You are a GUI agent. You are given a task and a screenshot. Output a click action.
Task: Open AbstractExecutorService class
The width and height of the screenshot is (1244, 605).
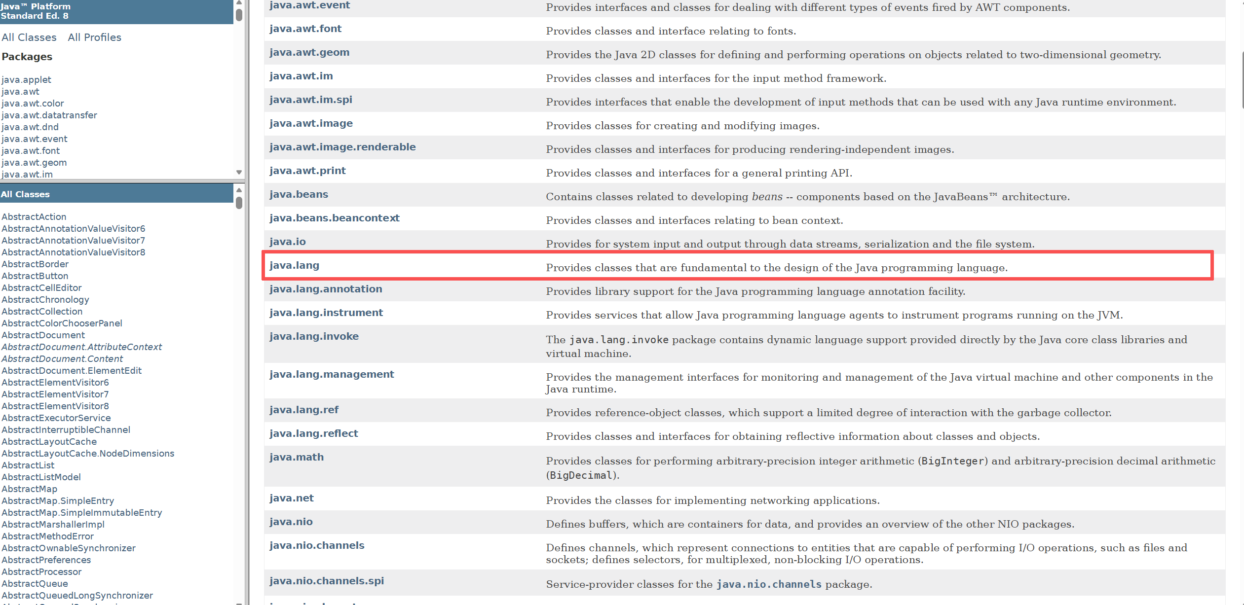coord(56,418)
